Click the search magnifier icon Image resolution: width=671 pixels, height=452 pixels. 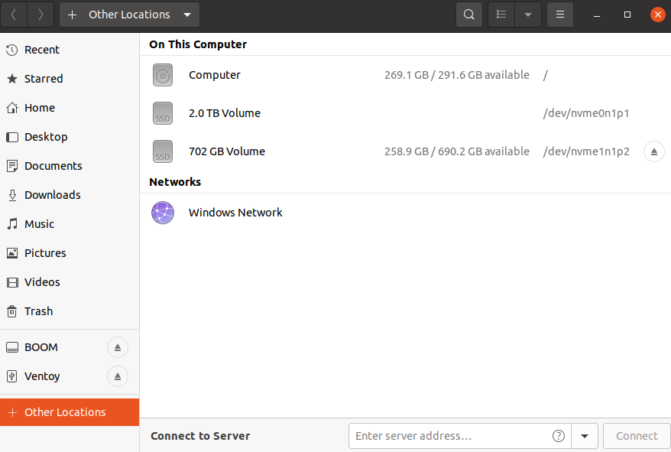click(x=469, y=15)
